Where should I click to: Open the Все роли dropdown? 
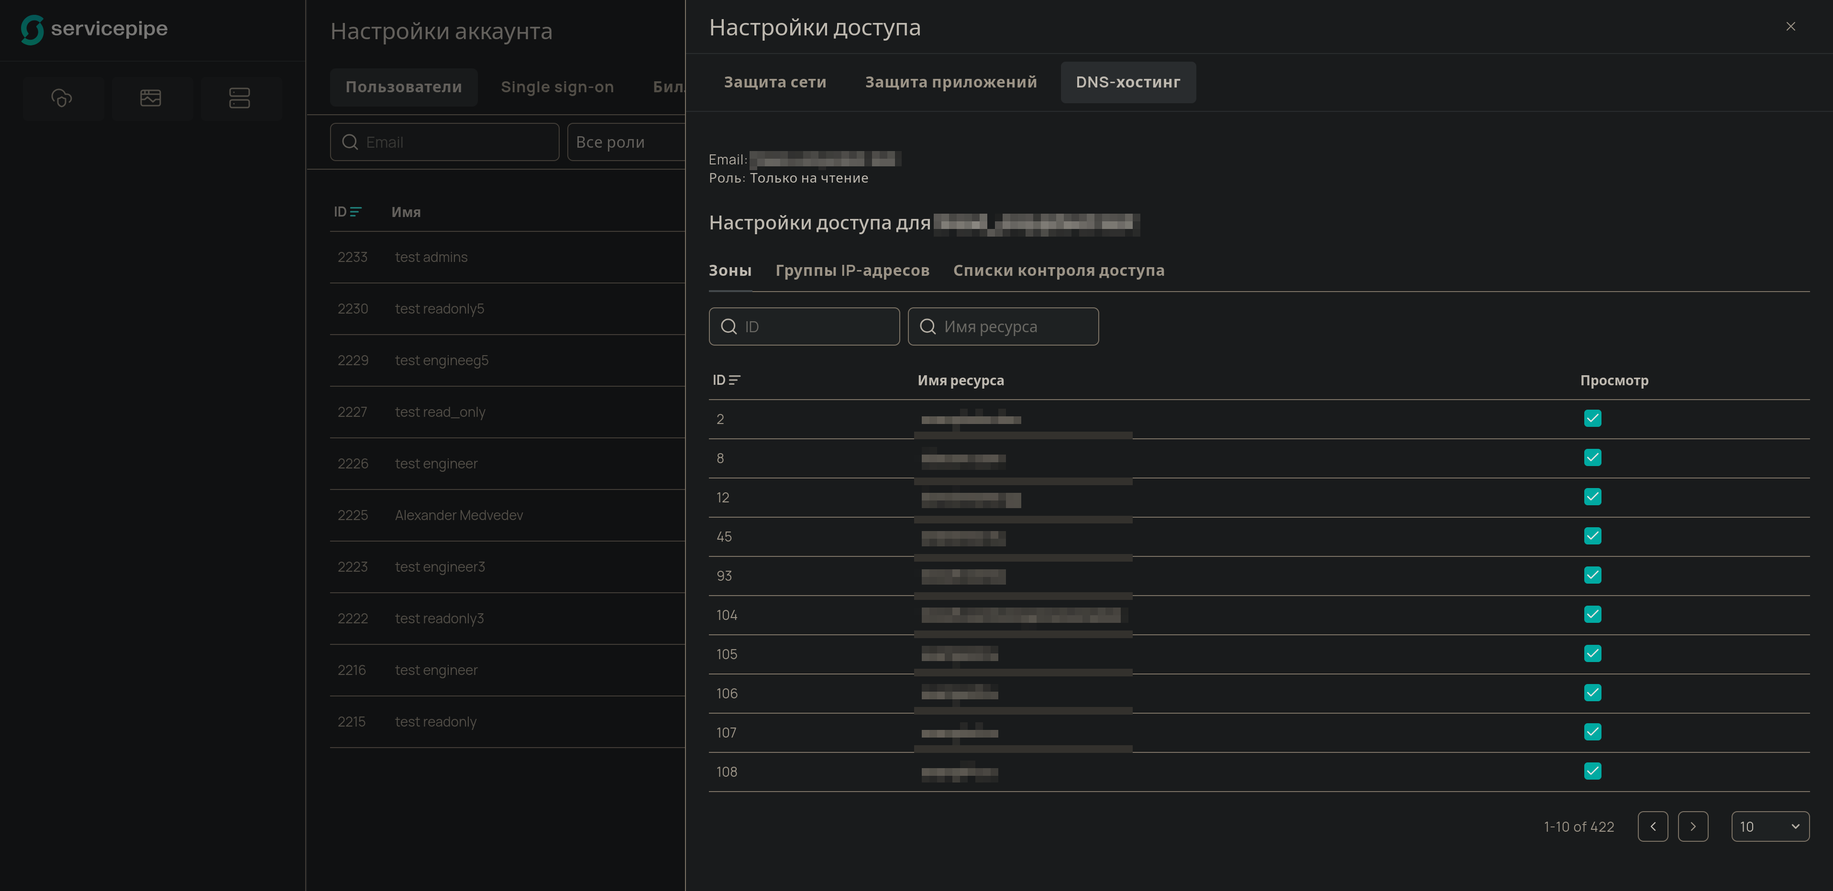pyautogui.click(x=626, y=142)
